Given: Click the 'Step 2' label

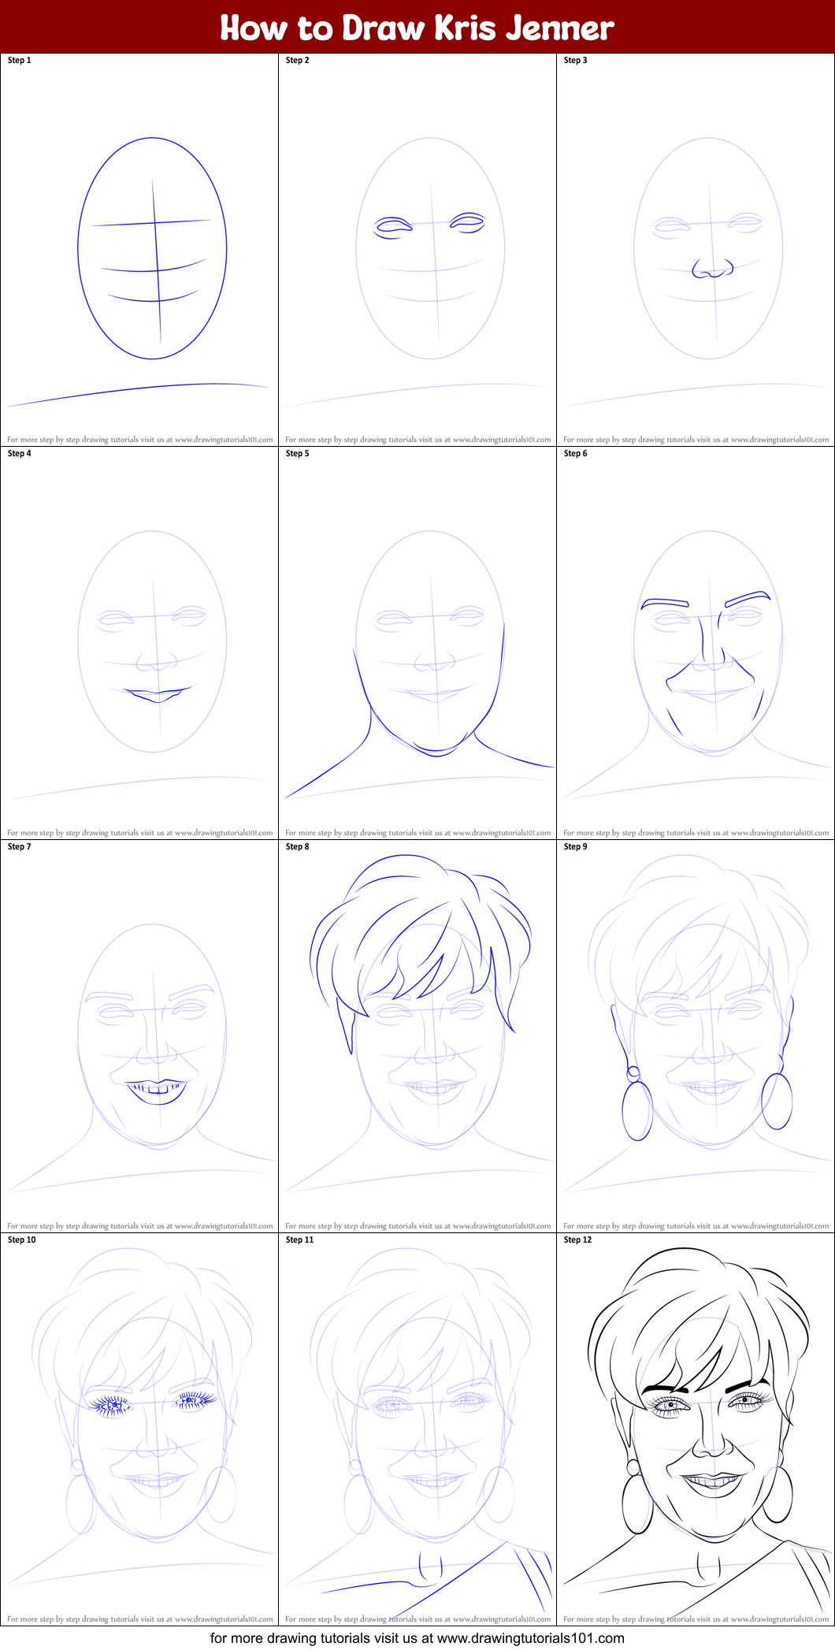Looking at the screenshot, I should (298, 60).
